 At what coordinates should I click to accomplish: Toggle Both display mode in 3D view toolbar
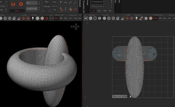click(x=57, y=18)
